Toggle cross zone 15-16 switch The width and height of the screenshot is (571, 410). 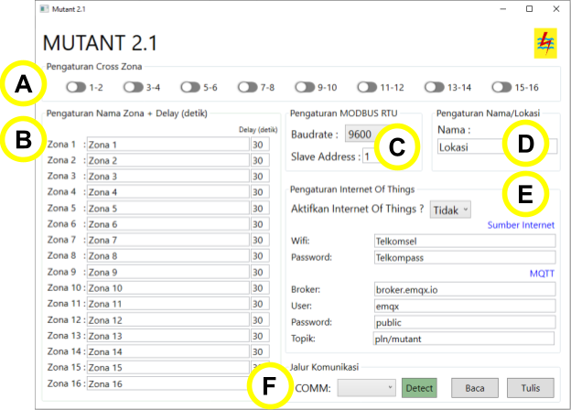[x=501, y=87]
